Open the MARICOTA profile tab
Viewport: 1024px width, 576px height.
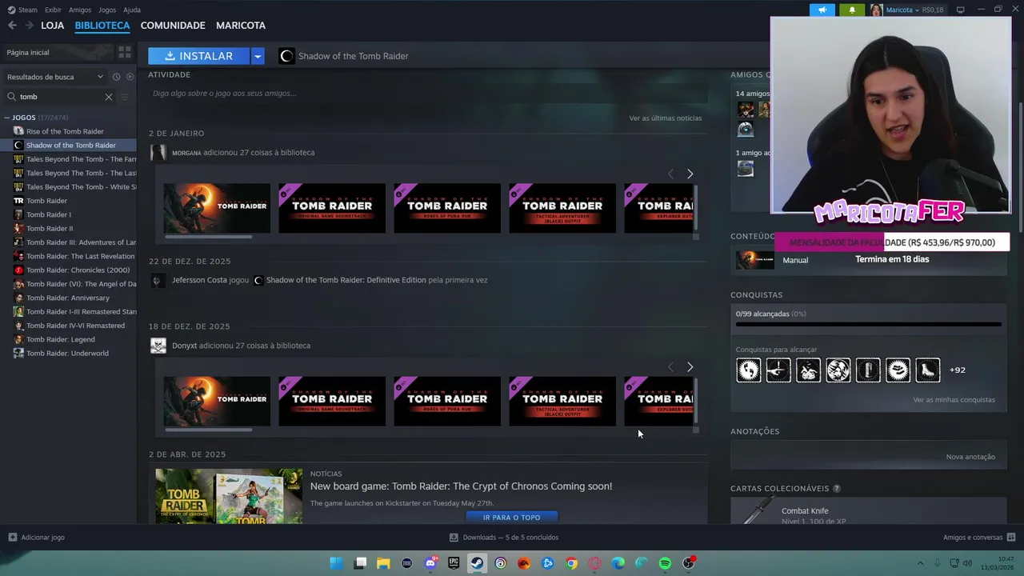[x=241, y=26]
